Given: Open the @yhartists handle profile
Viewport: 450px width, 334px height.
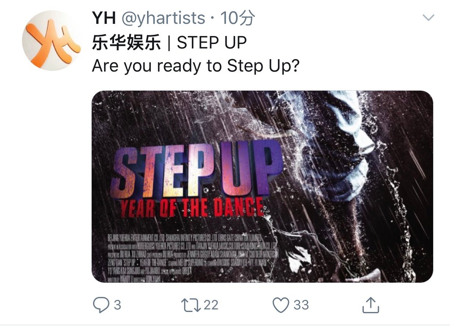Looking at the screenshot, I should click(x=163, y=18).
